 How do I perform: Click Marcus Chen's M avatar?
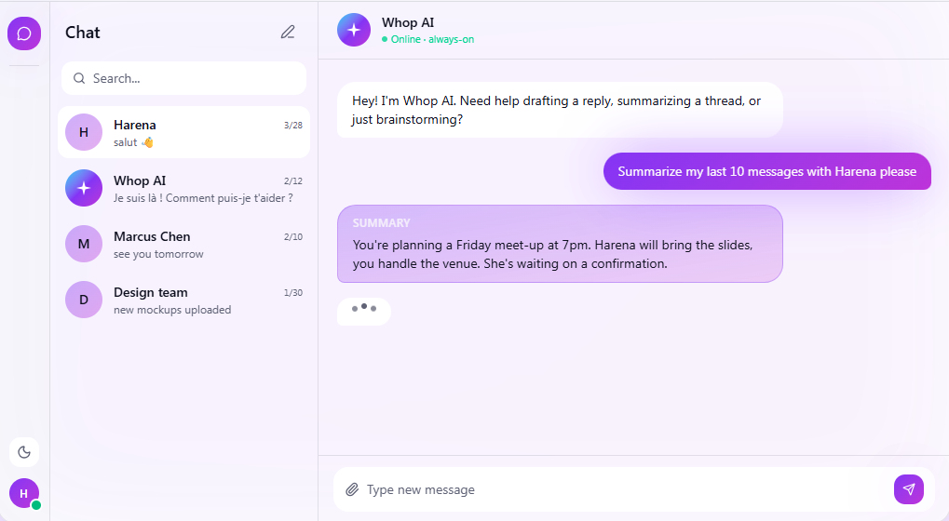pyautogui.click(x=84, y=244)
